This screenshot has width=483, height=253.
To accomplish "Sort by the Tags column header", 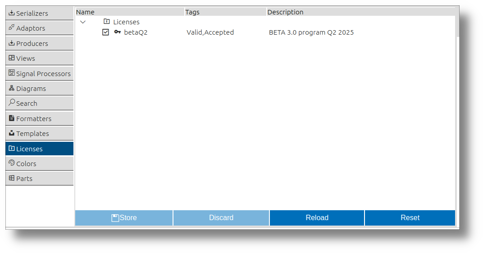I will pos(225,12).
